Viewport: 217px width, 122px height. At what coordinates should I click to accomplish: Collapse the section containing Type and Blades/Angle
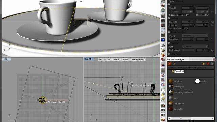[x=169, y=43]
